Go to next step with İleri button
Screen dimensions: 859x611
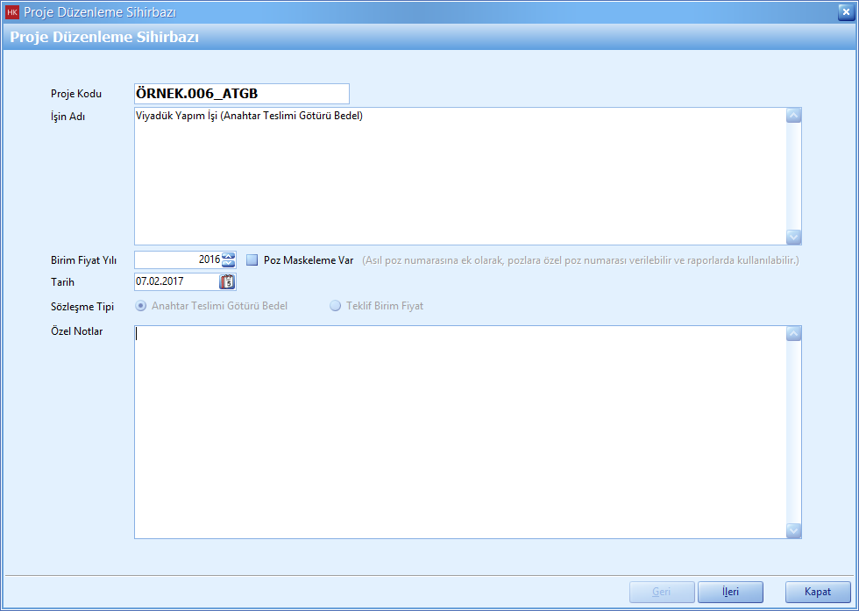click(730, 592)
